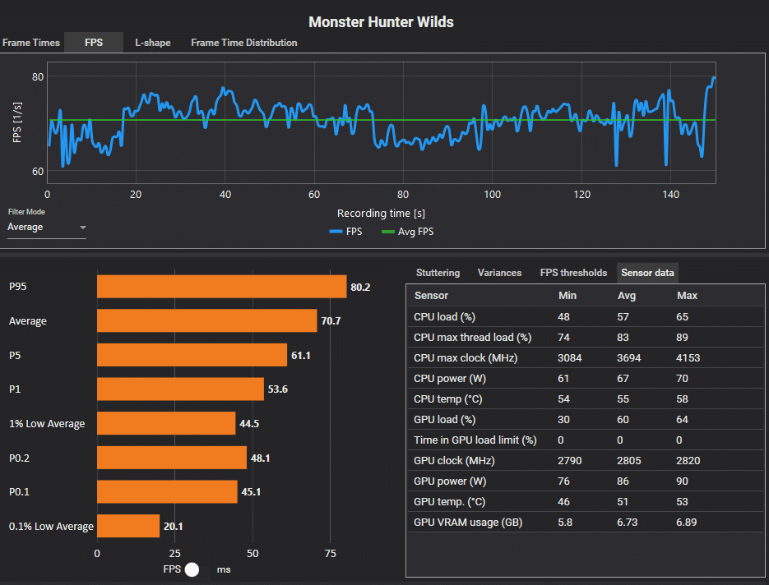Select the CPU max clock row
Viewport: 769px width, 585px height.
(x=586, y=357)
